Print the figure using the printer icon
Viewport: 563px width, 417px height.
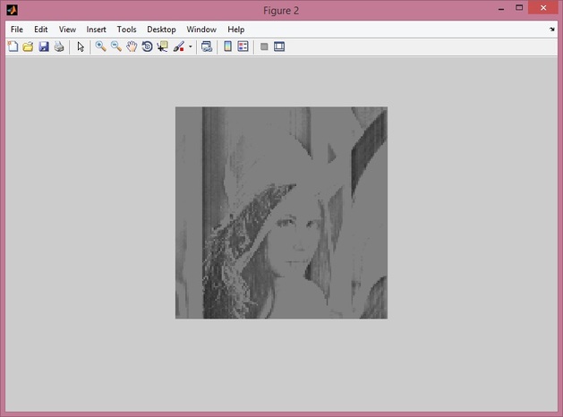click(58, 47)
